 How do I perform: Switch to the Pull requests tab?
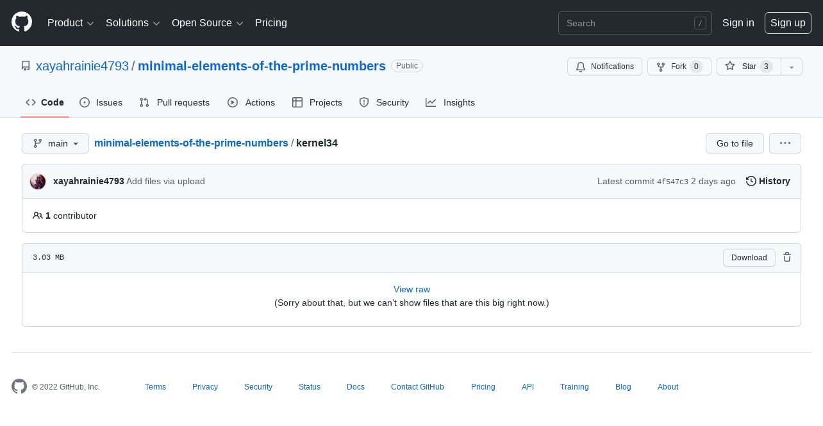click(x=174, y=102)
